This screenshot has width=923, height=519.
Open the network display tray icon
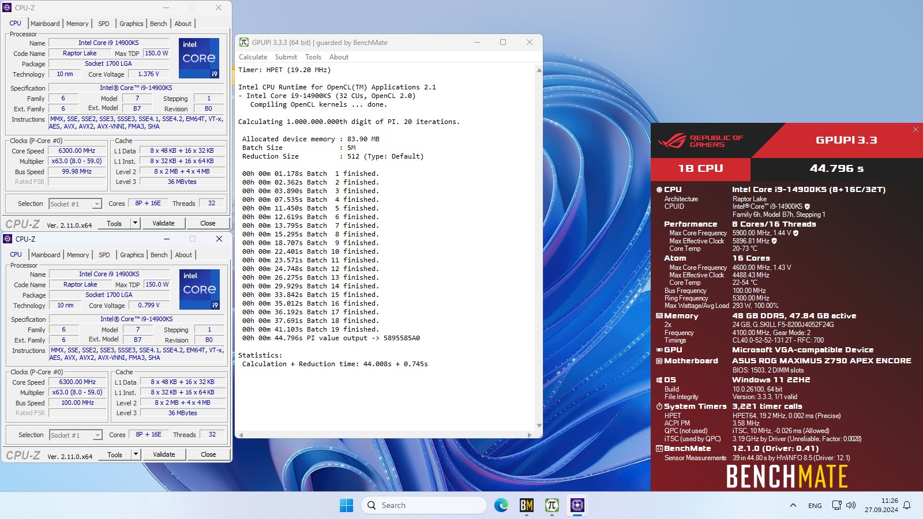pos(836,505)
